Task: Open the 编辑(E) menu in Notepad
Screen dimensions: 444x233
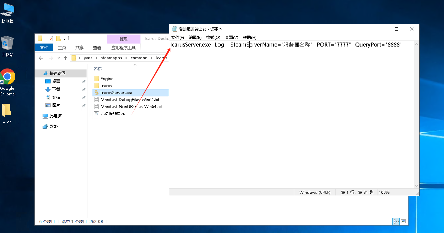Action: click(x=195, y=38)
